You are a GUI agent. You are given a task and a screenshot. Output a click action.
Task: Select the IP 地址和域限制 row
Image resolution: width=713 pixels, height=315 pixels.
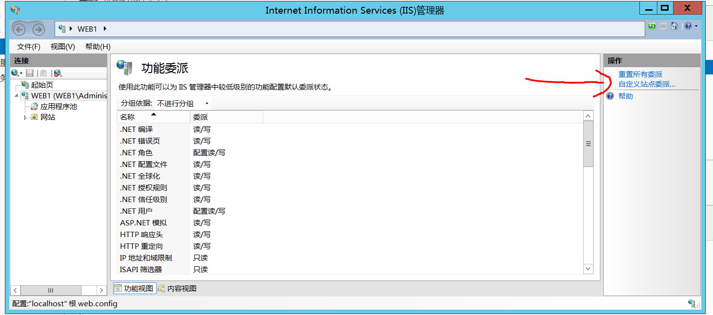click(350, 258)
